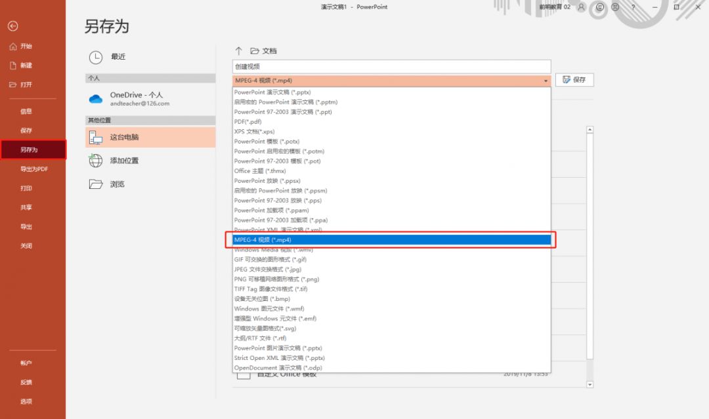
Task: Collapse the file type combo box arrow
Action: pyautogui.click(x=546, y=81)
